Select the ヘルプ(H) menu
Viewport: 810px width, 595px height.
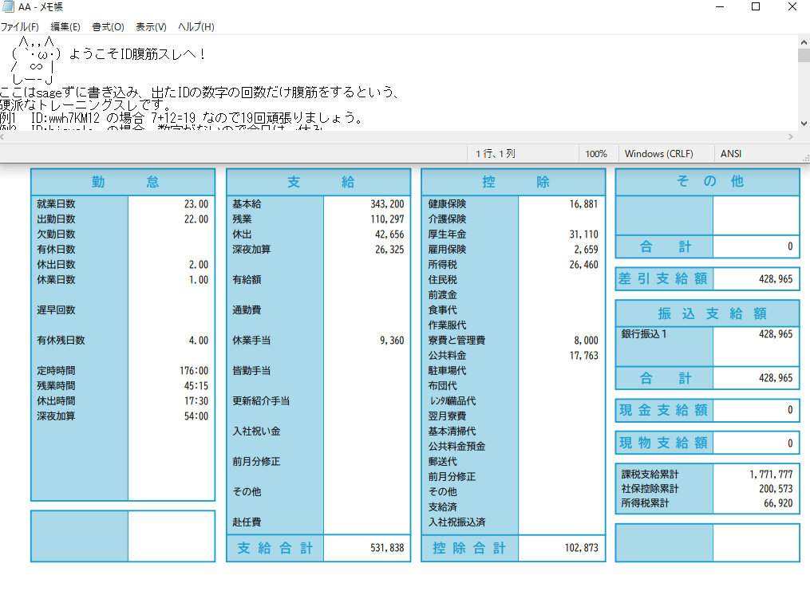196,27
